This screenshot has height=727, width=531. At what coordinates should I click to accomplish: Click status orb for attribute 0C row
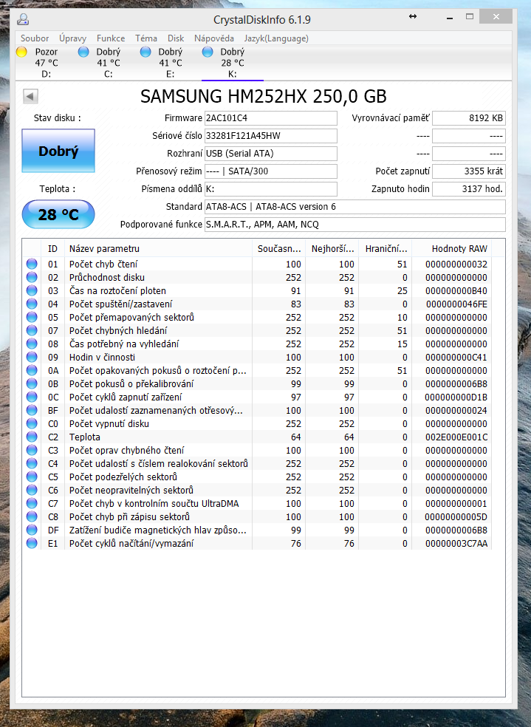pyautogui.click(x=32, y=397)
